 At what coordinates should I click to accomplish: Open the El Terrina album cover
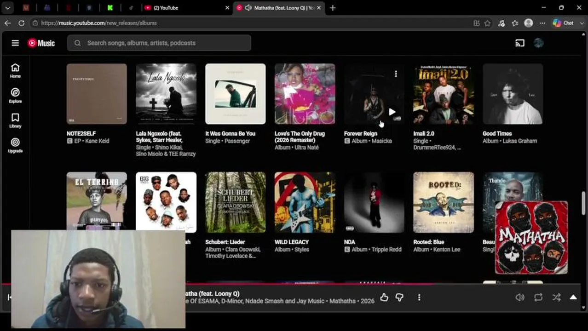(x=97, y=201)
